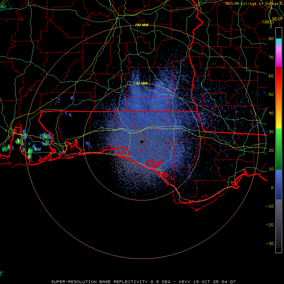Click the blue section of the reflectivity color bar
284x284 pixels.
tap(279, 184)
